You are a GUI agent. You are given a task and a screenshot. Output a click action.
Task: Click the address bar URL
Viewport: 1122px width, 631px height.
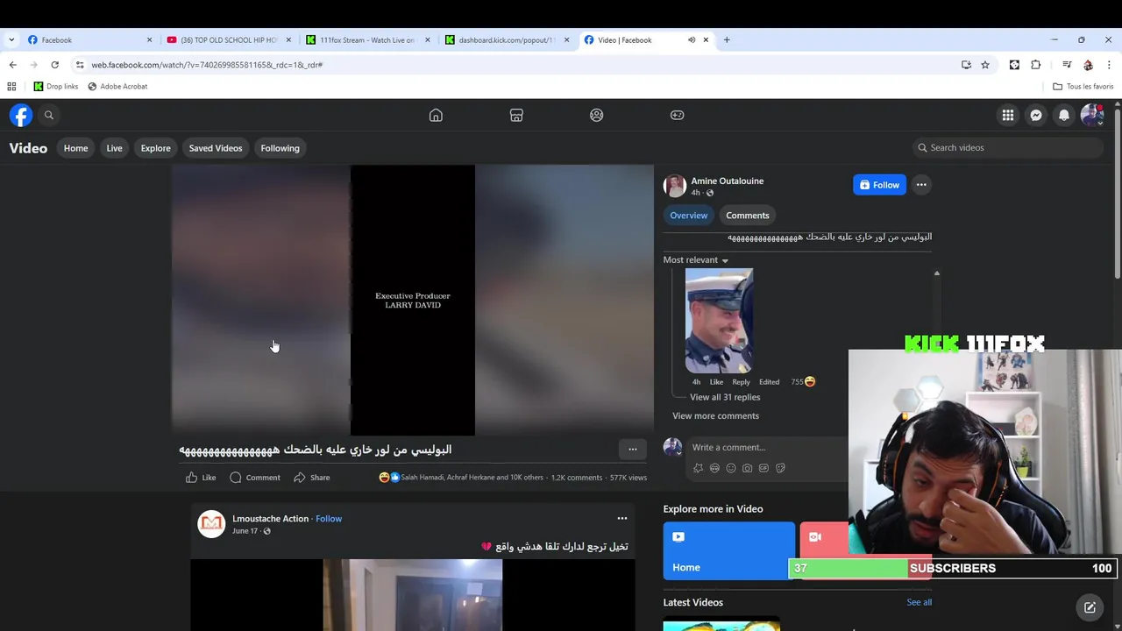pos(207,65)
